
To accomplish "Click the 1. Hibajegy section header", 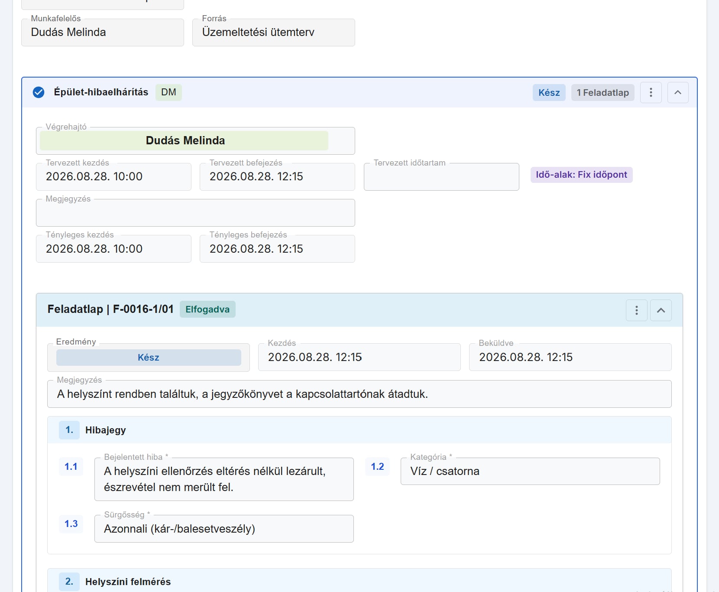I will pyautogui.click(x=359, y=430).
